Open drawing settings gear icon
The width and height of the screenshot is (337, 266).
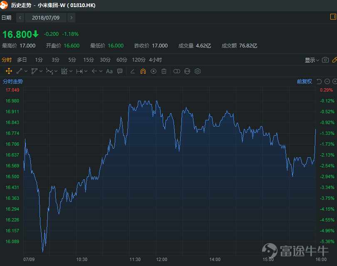[x=198, y=71]
